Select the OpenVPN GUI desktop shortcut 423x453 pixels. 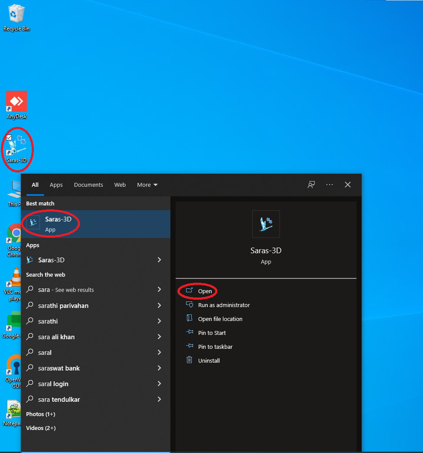click(x=13, y=371)
